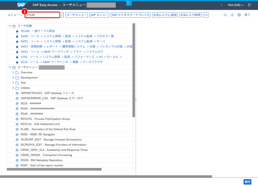
Task: Click transaction icon beside CRMD_ORDER
Action: 17,155
